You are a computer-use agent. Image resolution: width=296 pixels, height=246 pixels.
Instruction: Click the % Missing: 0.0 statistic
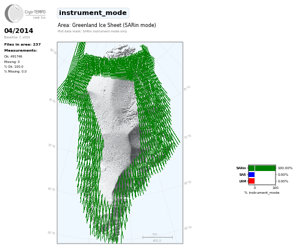coord(15,71)
